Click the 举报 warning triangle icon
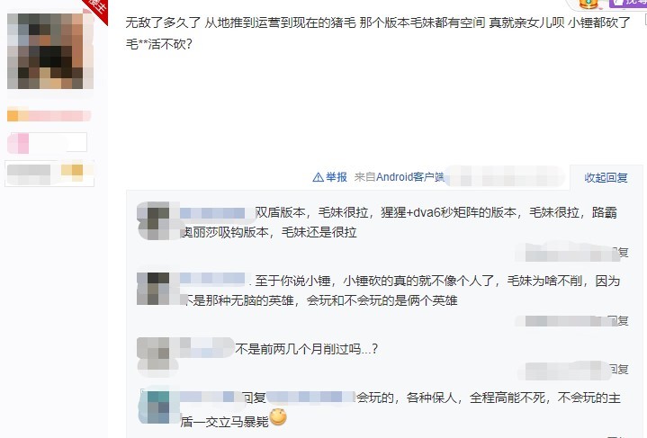647x438 pixels. tap(318, 177)
